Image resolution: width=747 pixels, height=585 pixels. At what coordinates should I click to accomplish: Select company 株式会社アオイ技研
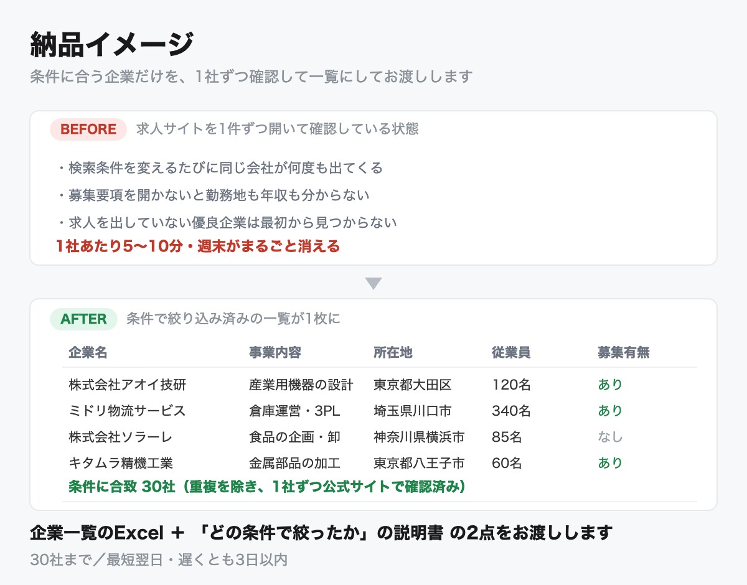coord(128,385)
